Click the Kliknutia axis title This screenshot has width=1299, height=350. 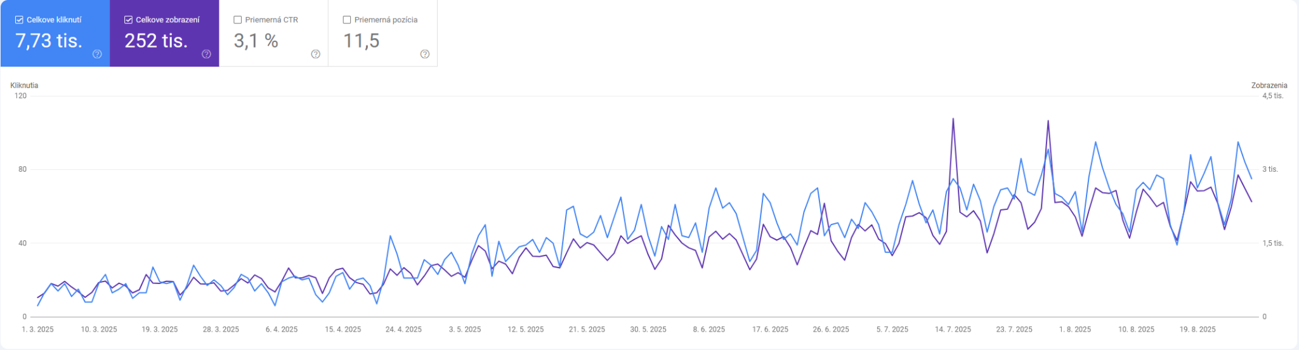(x=24, y=85)
